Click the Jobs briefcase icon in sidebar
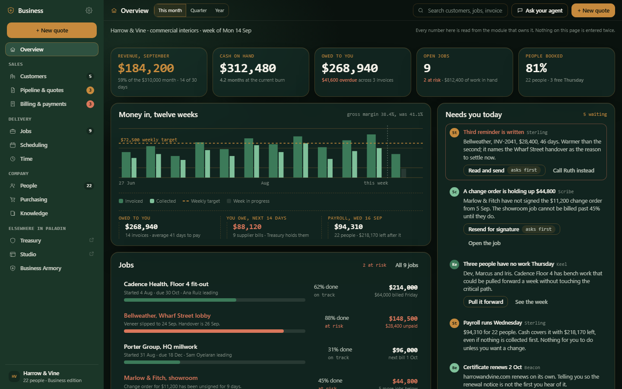 (x=13, y=131)
